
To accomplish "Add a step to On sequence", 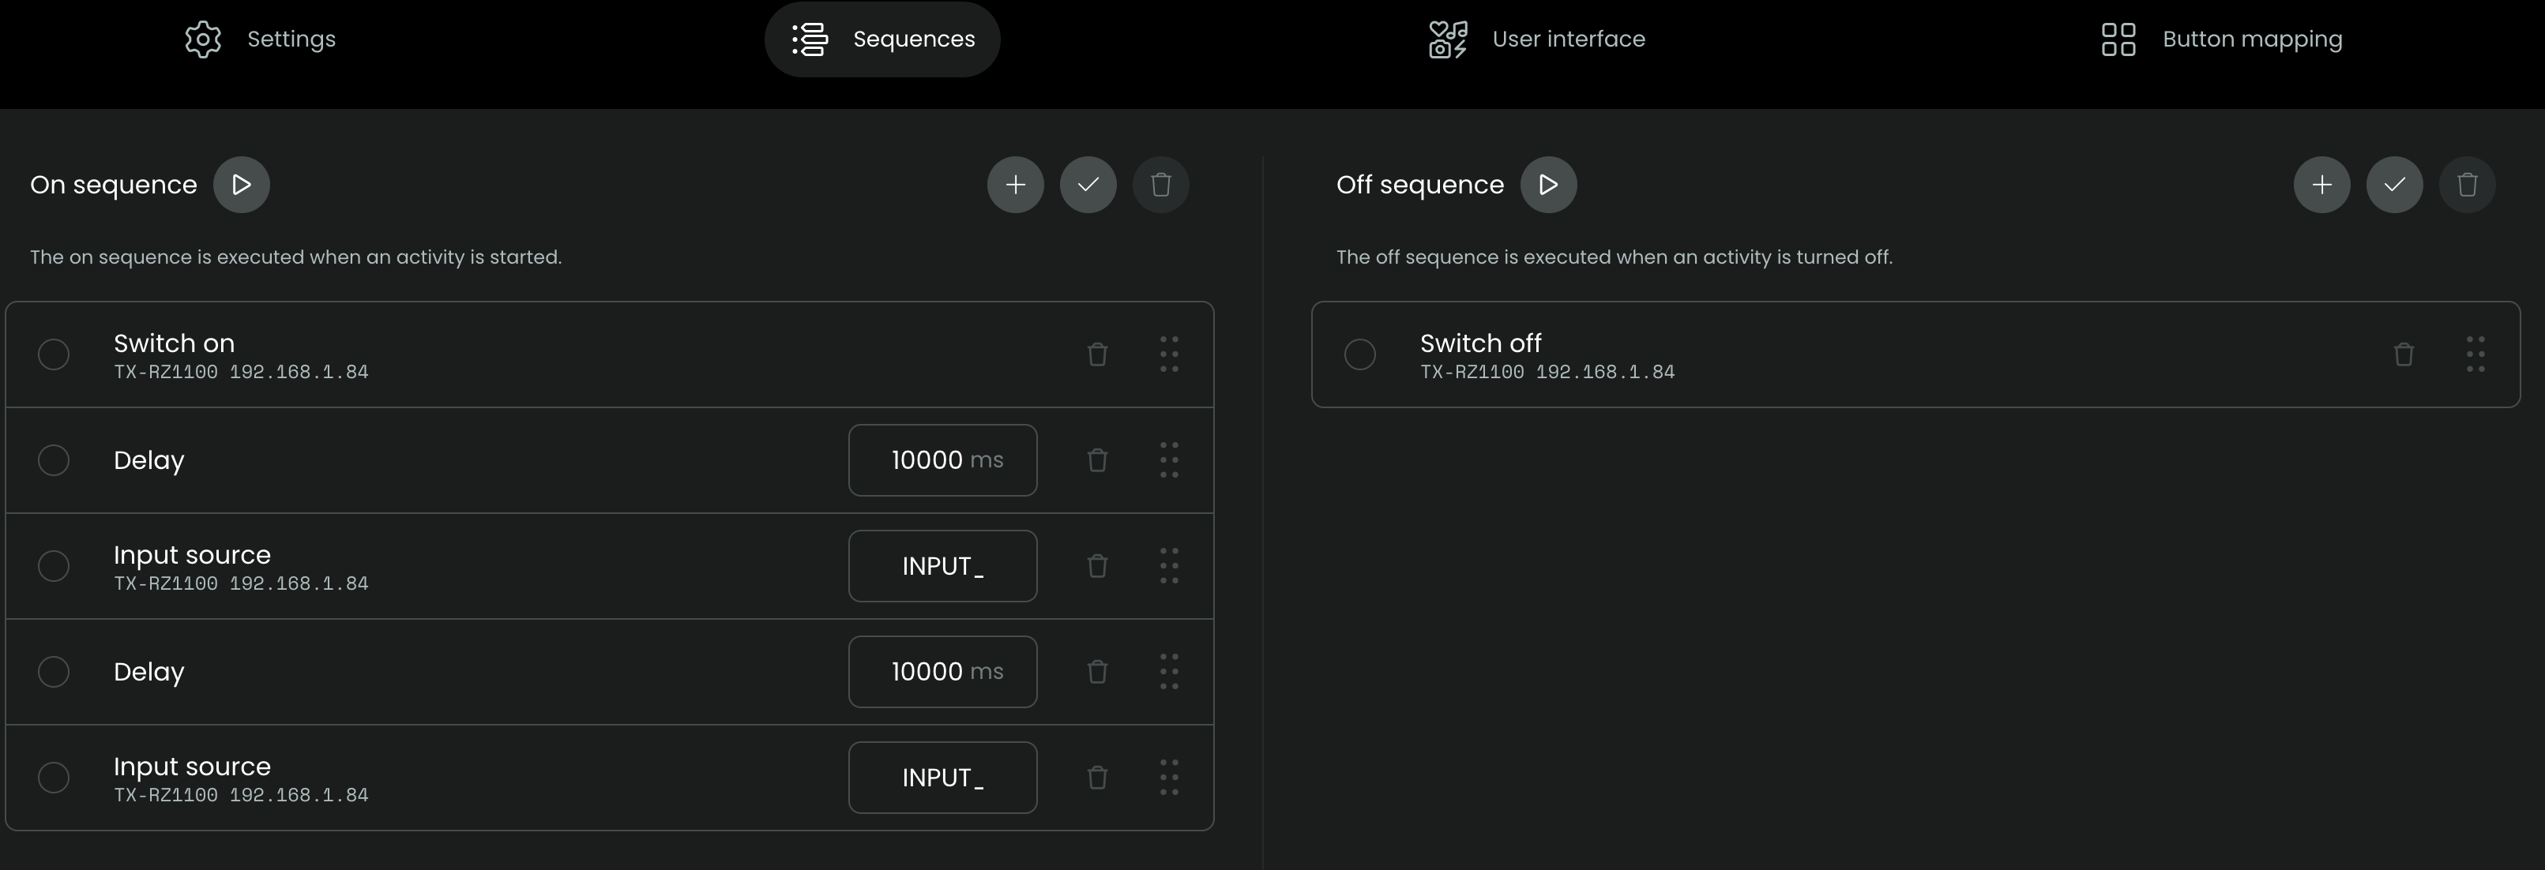I will (1015, 185).
